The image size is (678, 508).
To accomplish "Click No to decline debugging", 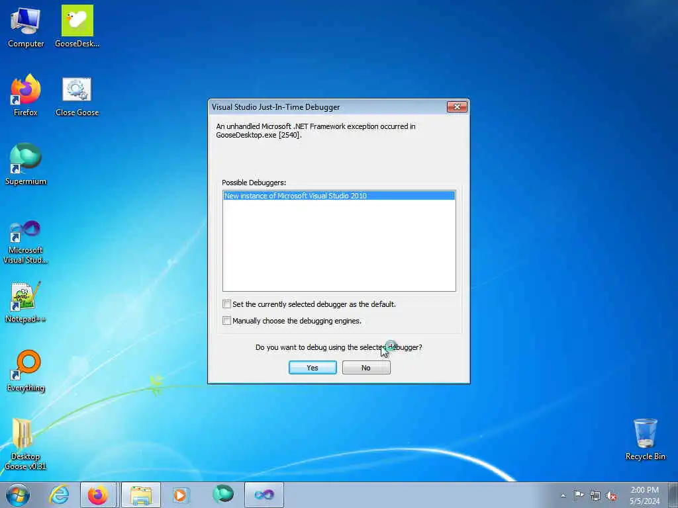I will click(366, 368).
